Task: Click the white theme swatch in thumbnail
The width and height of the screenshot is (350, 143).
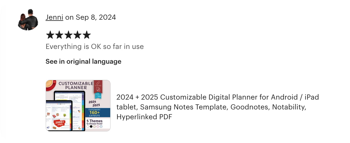Action: point(88,126)
